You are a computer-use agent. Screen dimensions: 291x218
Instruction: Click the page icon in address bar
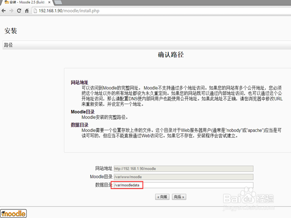[35, 11]
